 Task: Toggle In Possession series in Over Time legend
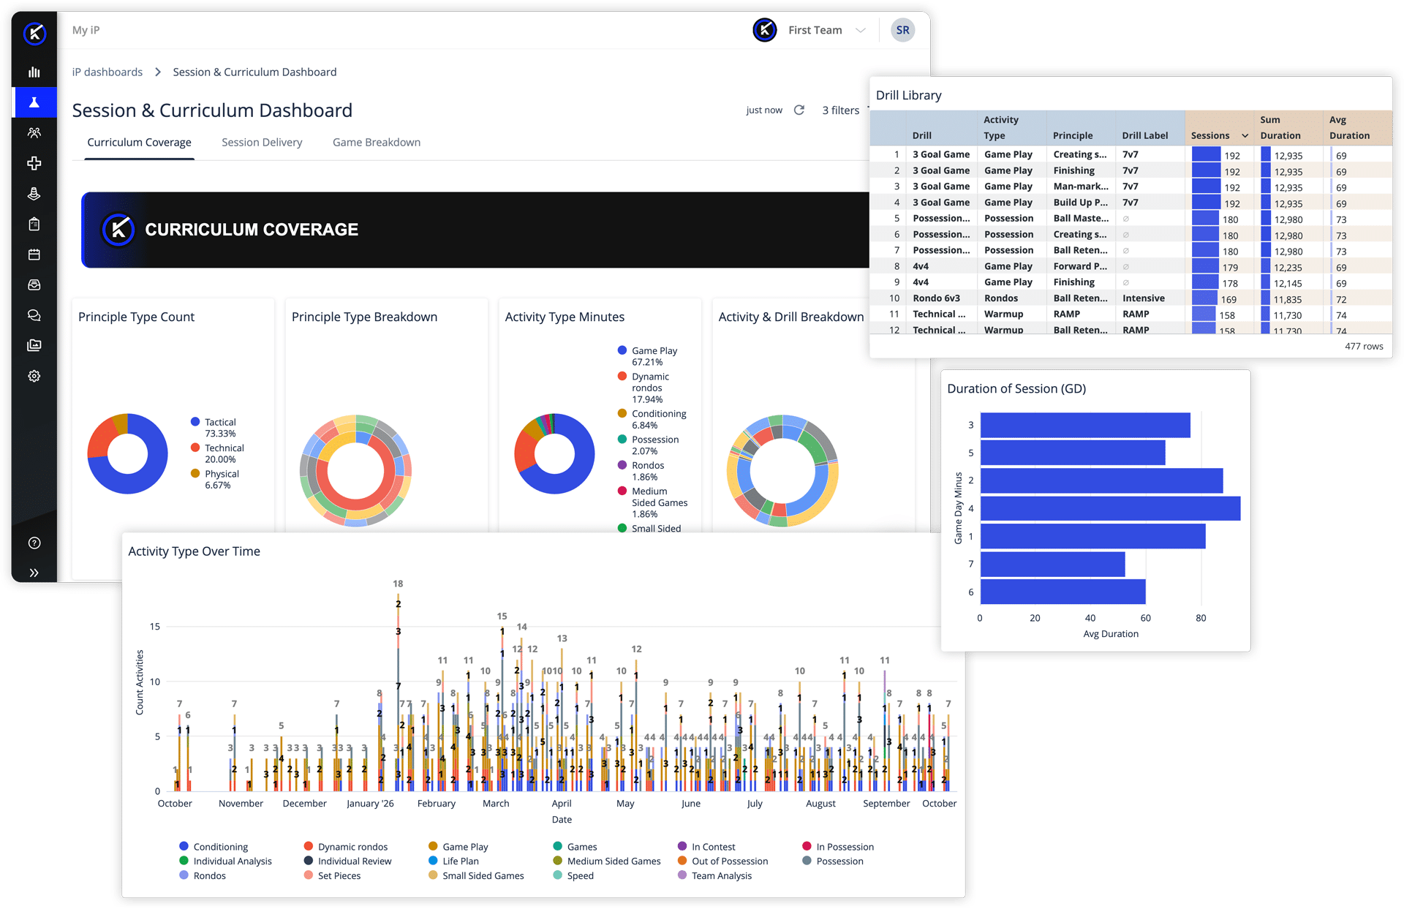(838, 847)
